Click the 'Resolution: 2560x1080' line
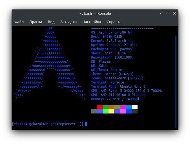The width and height of the screenshot is (190, 144). [111, 57]
